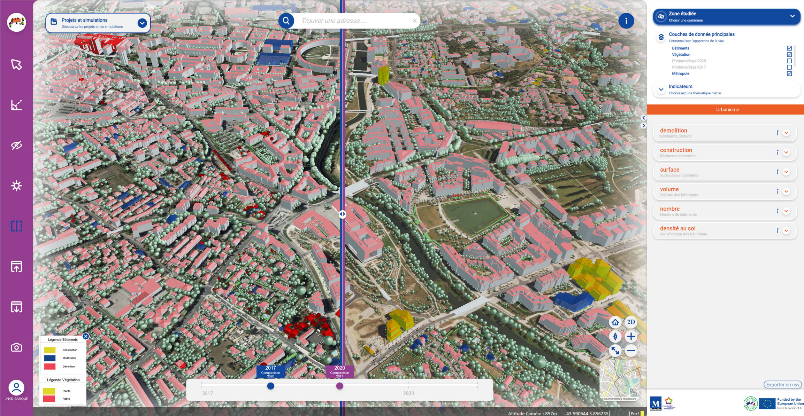Open the sun shadow simulation tool
This screenshot has width=804, height=416.
(x=16, y=186)
